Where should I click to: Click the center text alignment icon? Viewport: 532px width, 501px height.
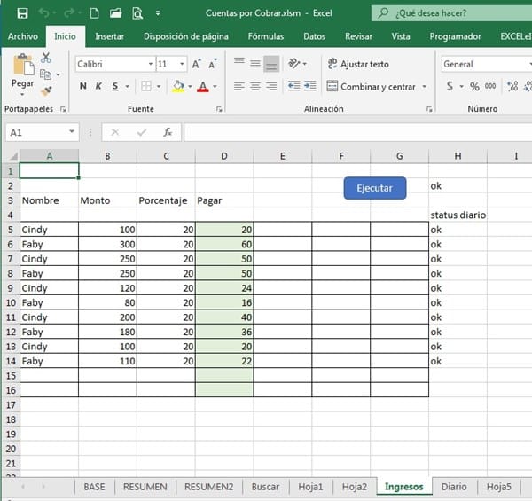point(255,86)
